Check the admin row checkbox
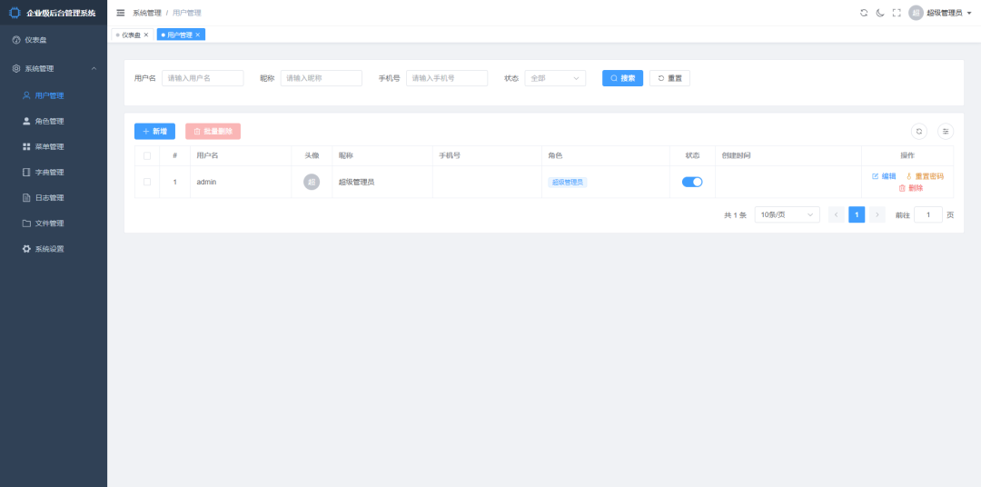This screenshot has height=487, width=981. (x=147, y=182)
